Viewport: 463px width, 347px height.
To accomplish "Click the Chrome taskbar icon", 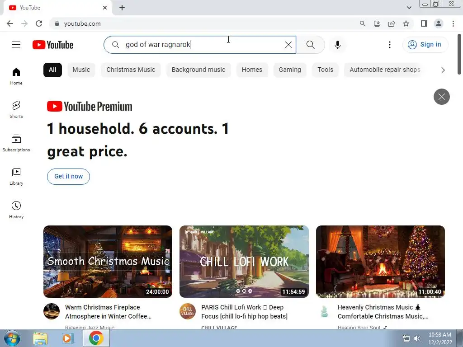I will click(x=96, y=338).
